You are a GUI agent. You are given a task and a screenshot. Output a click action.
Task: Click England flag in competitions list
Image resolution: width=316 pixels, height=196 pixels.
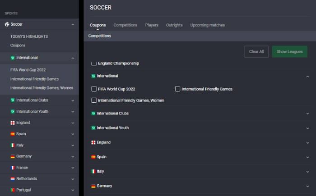(93, 142)
